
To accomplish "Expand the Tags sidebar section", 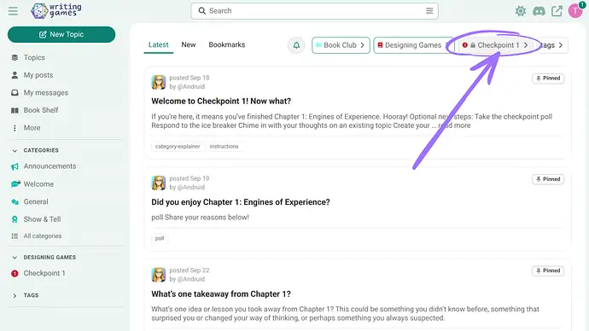I will pyautogui.click(x=15, y=296).
